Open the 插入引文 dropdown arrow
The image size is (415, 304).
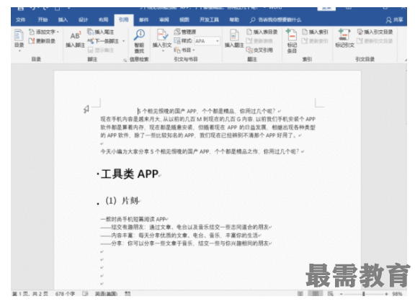163,51
